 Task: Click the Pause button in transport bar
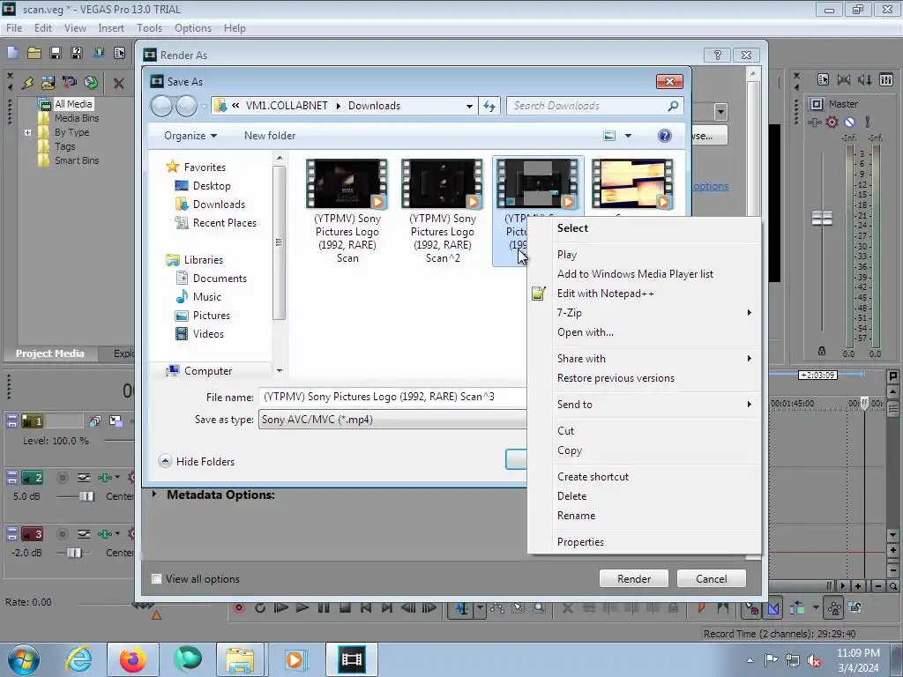tap(323, 607)
